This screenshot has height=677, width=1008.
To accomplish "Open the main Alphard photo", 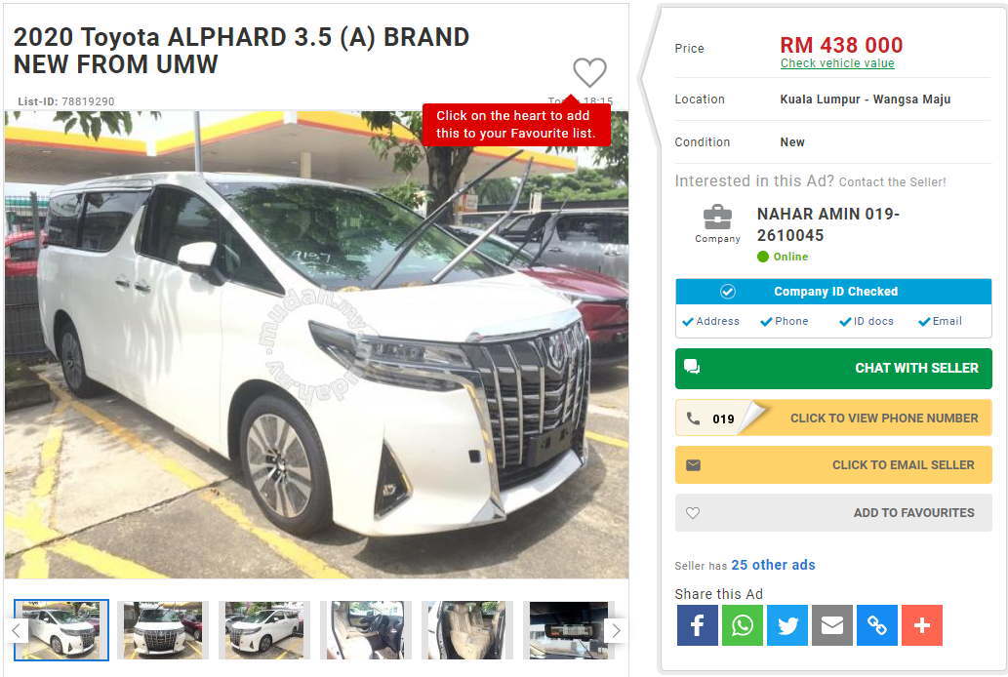I will pyautogui.click(x=316, y=344).
